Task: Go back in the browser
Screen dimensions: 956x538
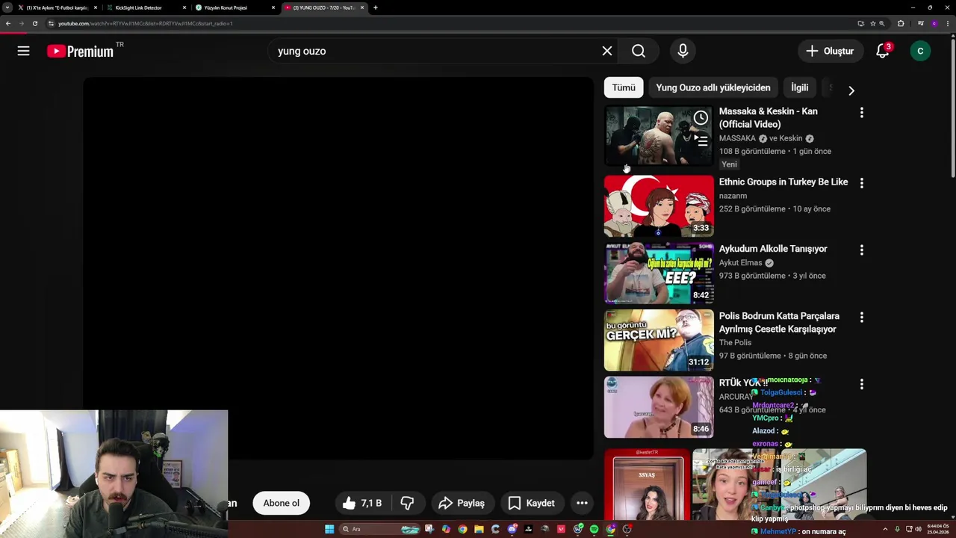Action: [x=7, y=23]
